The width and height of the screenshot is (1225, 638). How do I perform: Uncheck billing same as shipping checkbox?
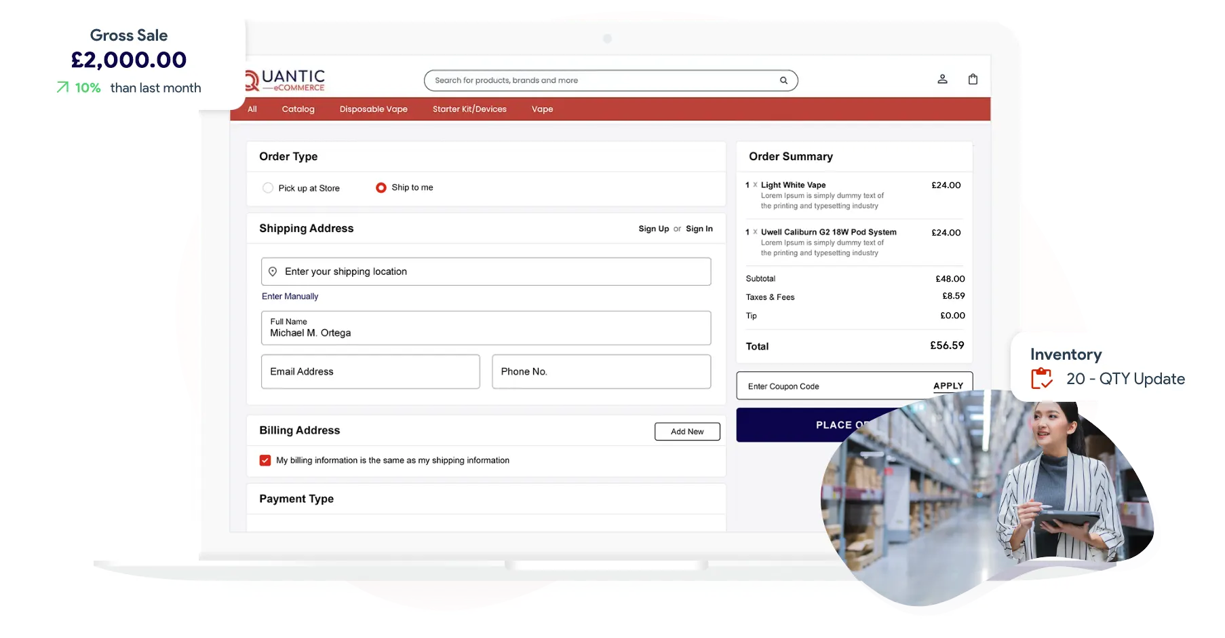point(265,460)
